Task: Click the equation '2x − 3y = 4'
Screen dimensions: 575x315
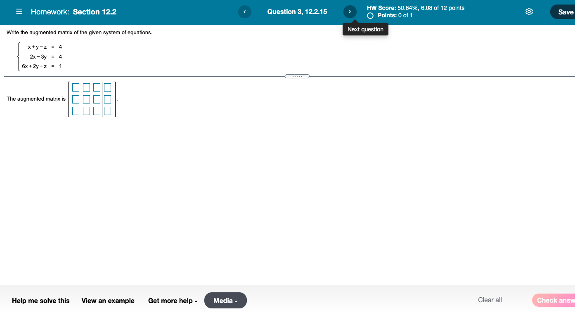Action: 45,56
